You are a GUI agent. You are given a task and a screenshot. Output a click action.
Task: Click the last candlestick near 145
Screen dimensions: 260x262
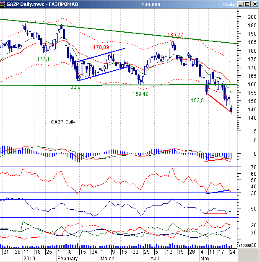click(231, 109)
